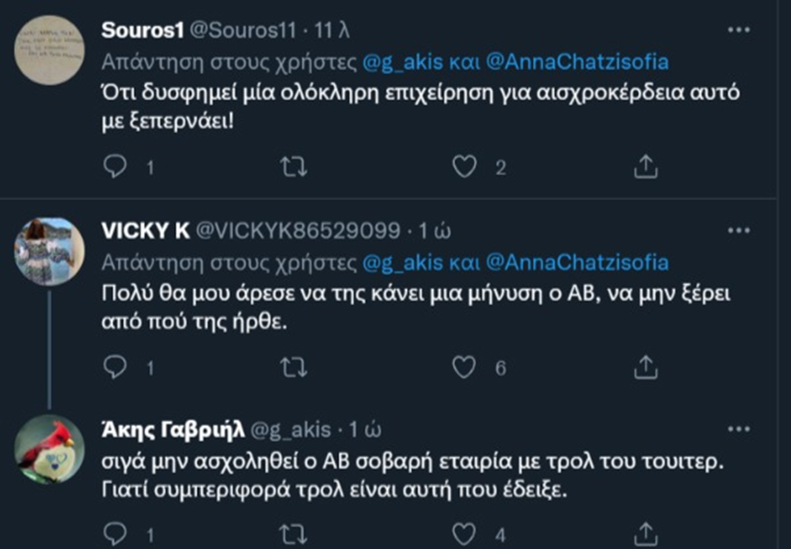The image size is (791, 549).
Task: Like VICKY K's tweet with 6 likes
Action: tap(463, 366)
